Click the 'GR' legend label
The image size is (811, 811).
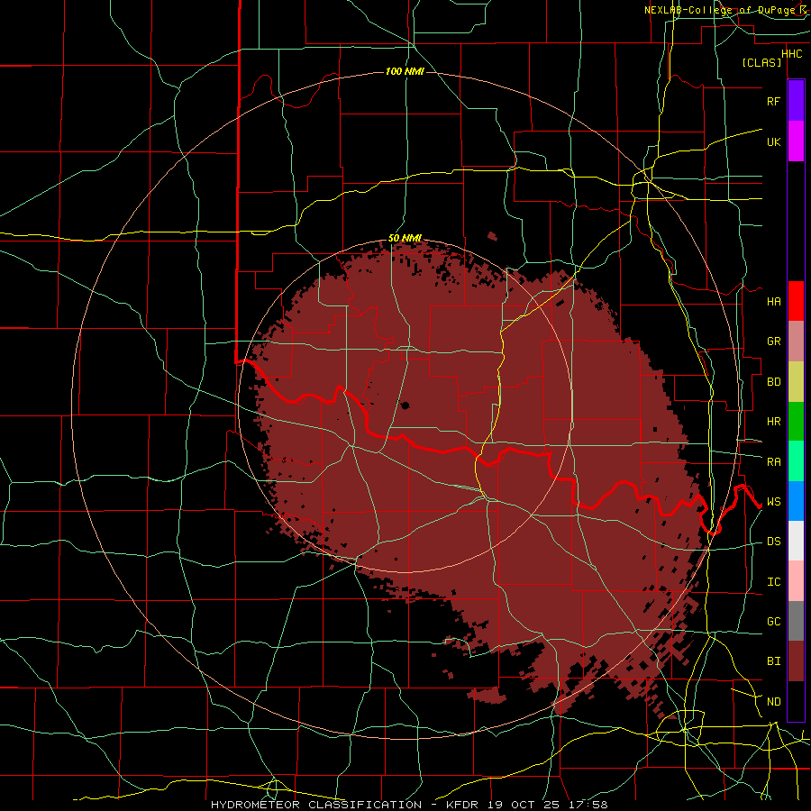773,342
